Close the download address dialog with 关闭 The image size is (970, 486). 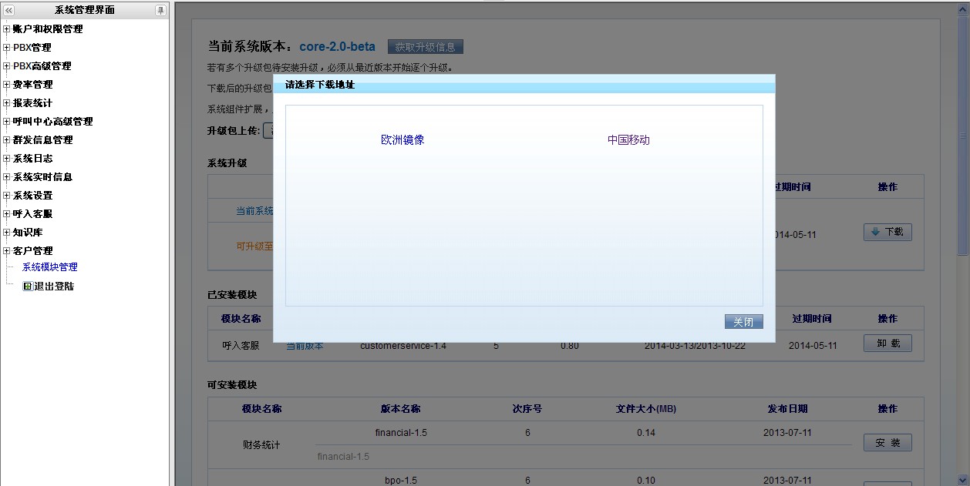click(x=743, y=322)
